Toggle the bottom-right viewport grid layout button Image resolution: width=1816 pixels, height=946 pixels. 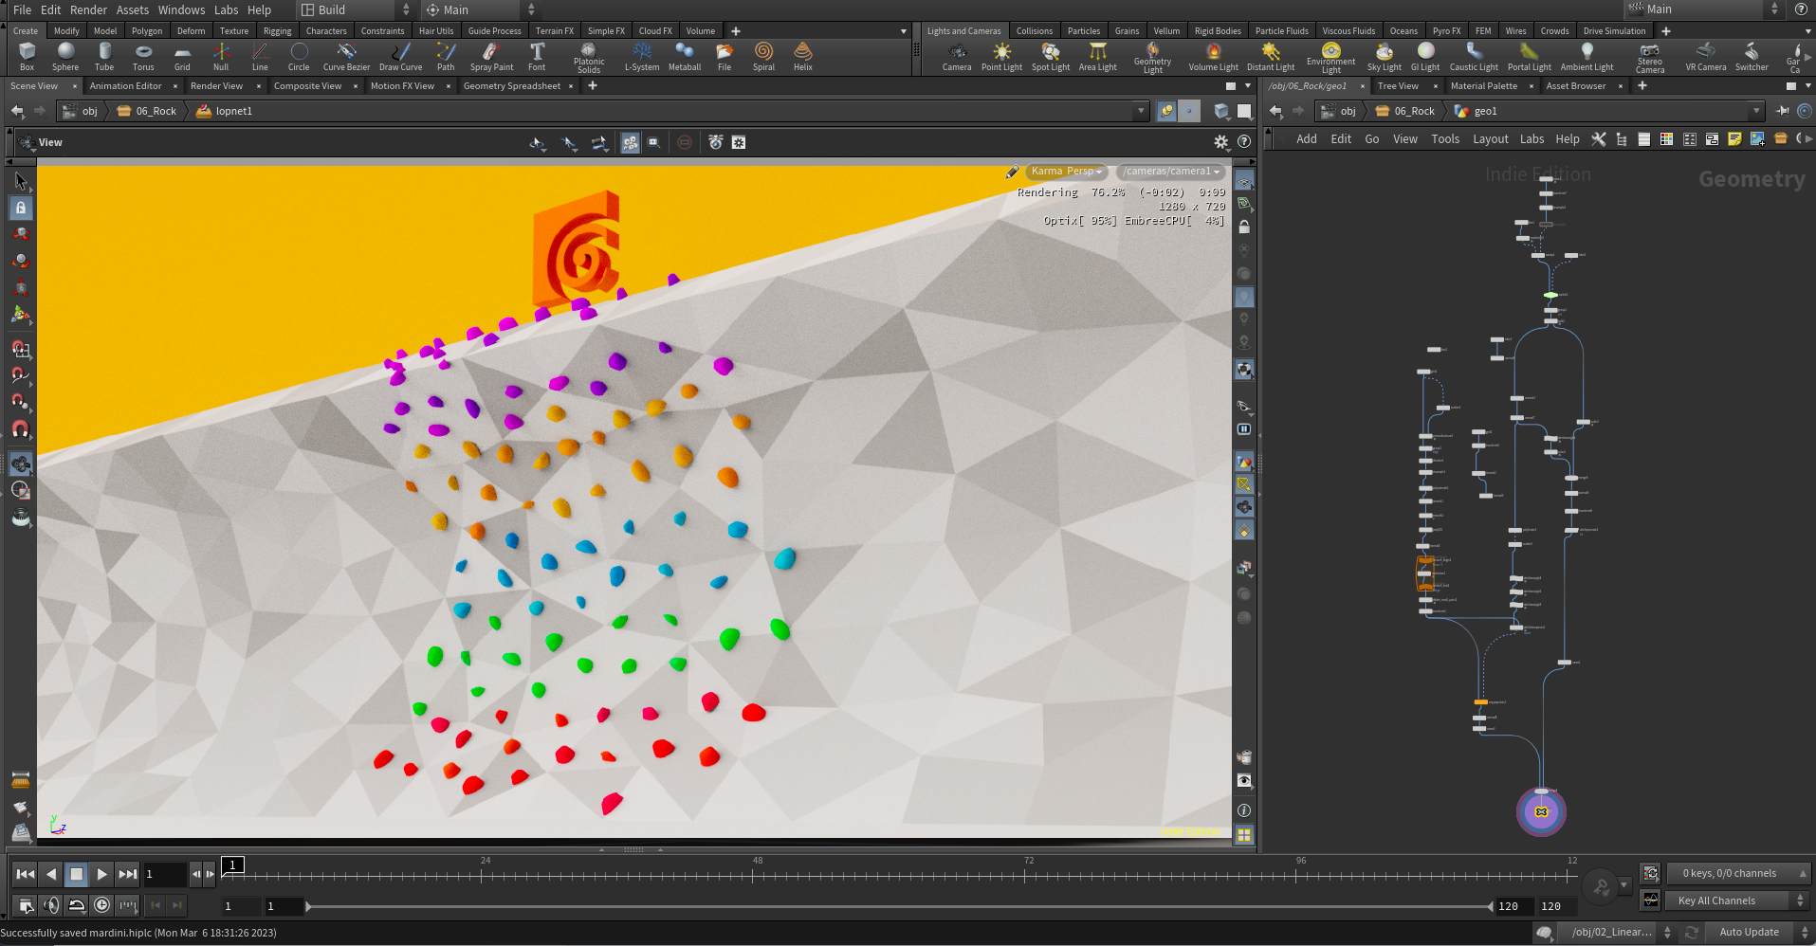[1244, 835]
